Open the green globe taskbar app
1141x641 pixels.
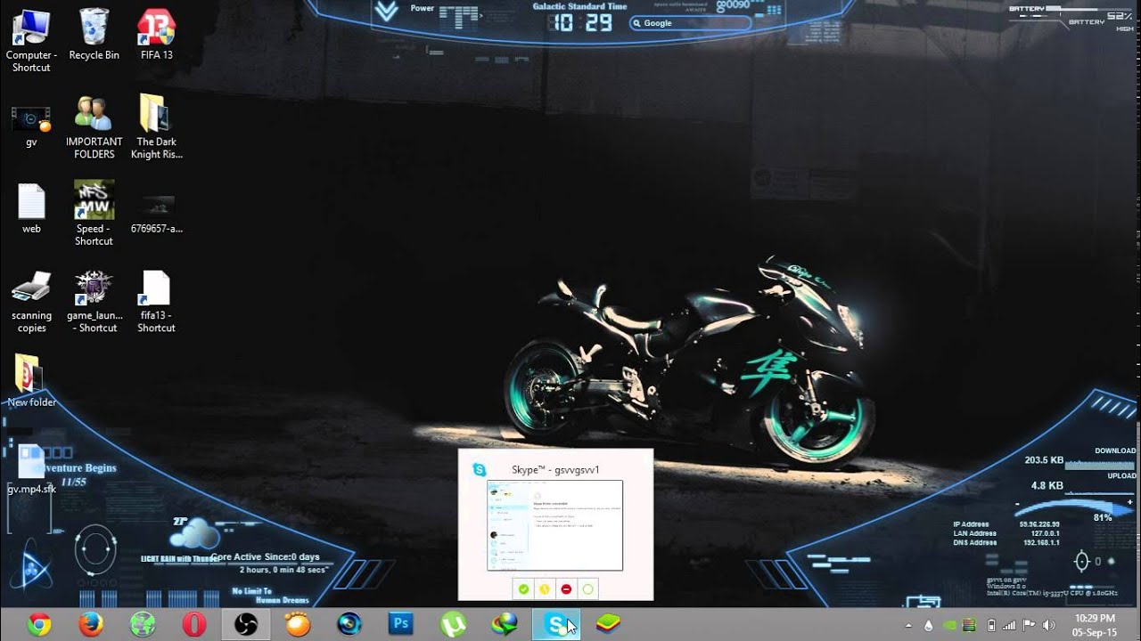143,625
